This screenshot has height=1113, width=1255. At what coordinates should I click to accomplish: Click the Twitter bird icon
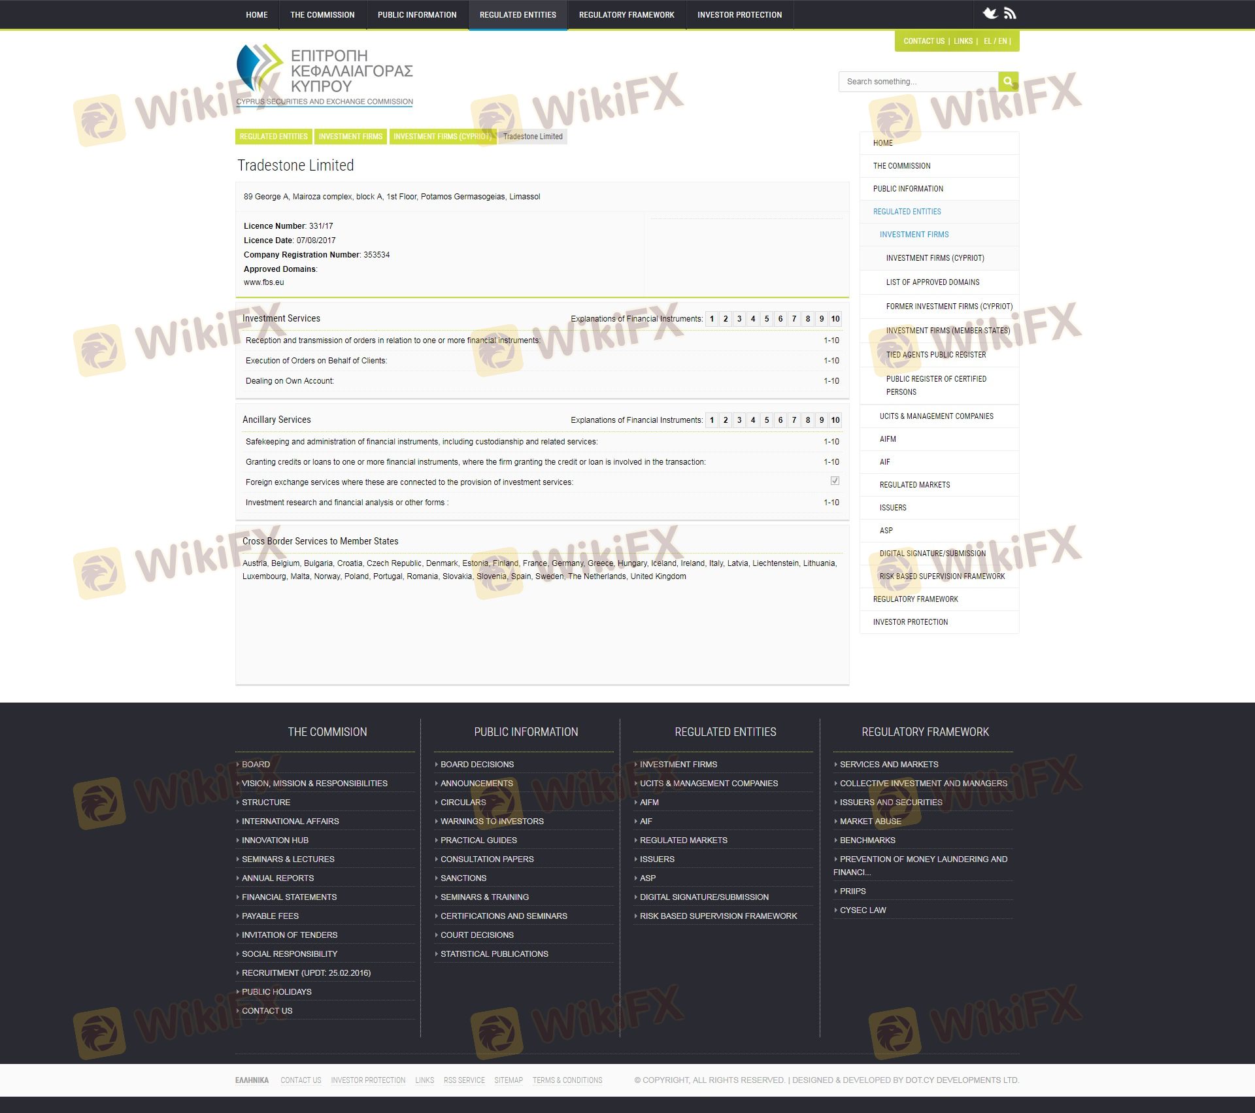[990, 14]
